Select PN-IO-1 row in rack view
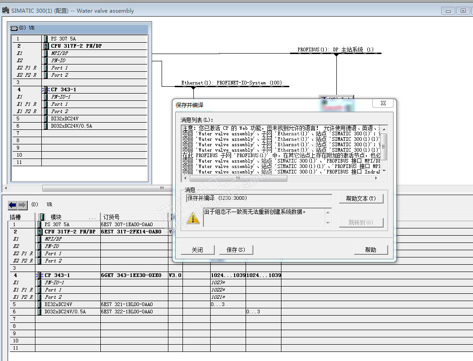The height and width of the screenshot is (361, 473). click(79, 97)
